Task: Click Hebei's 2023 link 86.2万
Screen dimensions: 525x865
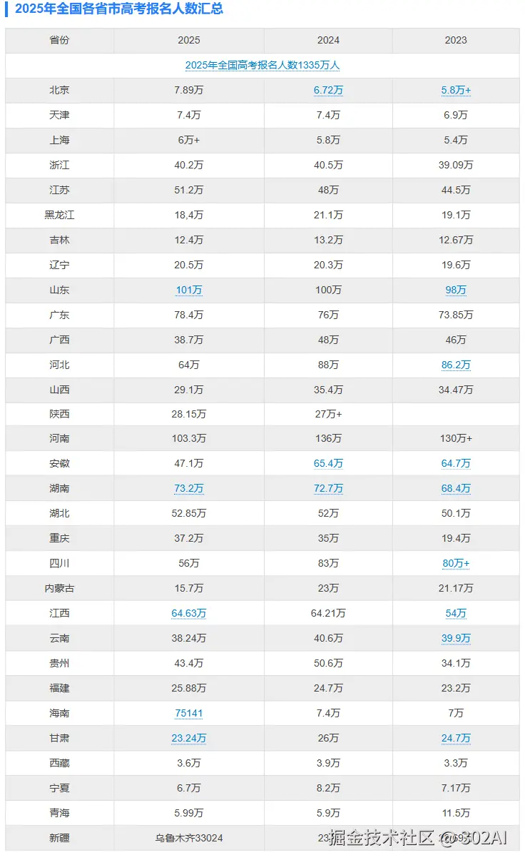Action: (456, 365)
